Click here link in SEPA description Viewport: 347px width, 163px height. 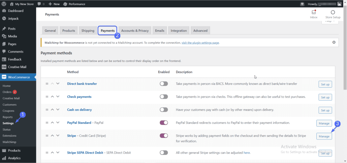pos(247,153)
